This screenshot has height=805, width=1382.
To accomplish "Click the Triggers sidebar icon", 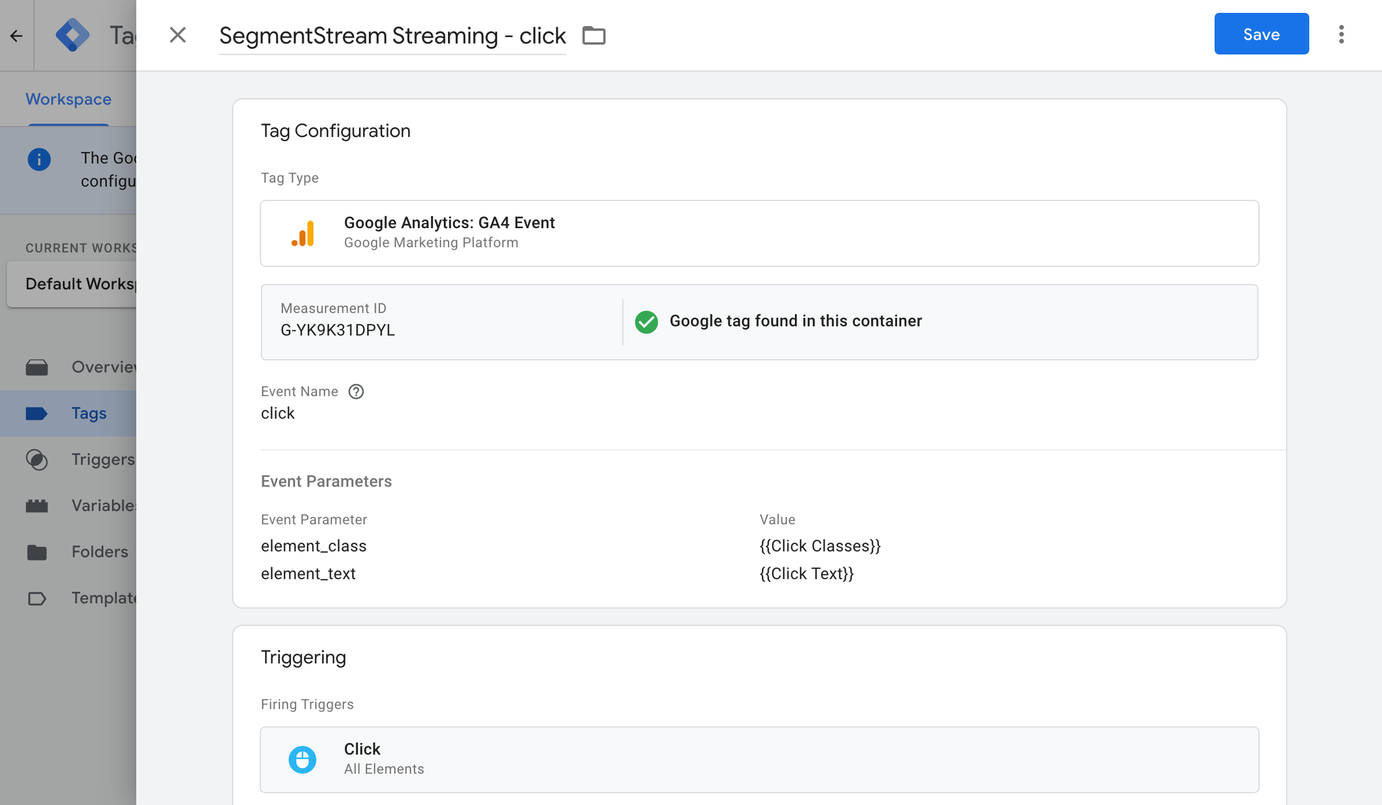I will pos(37,460).
